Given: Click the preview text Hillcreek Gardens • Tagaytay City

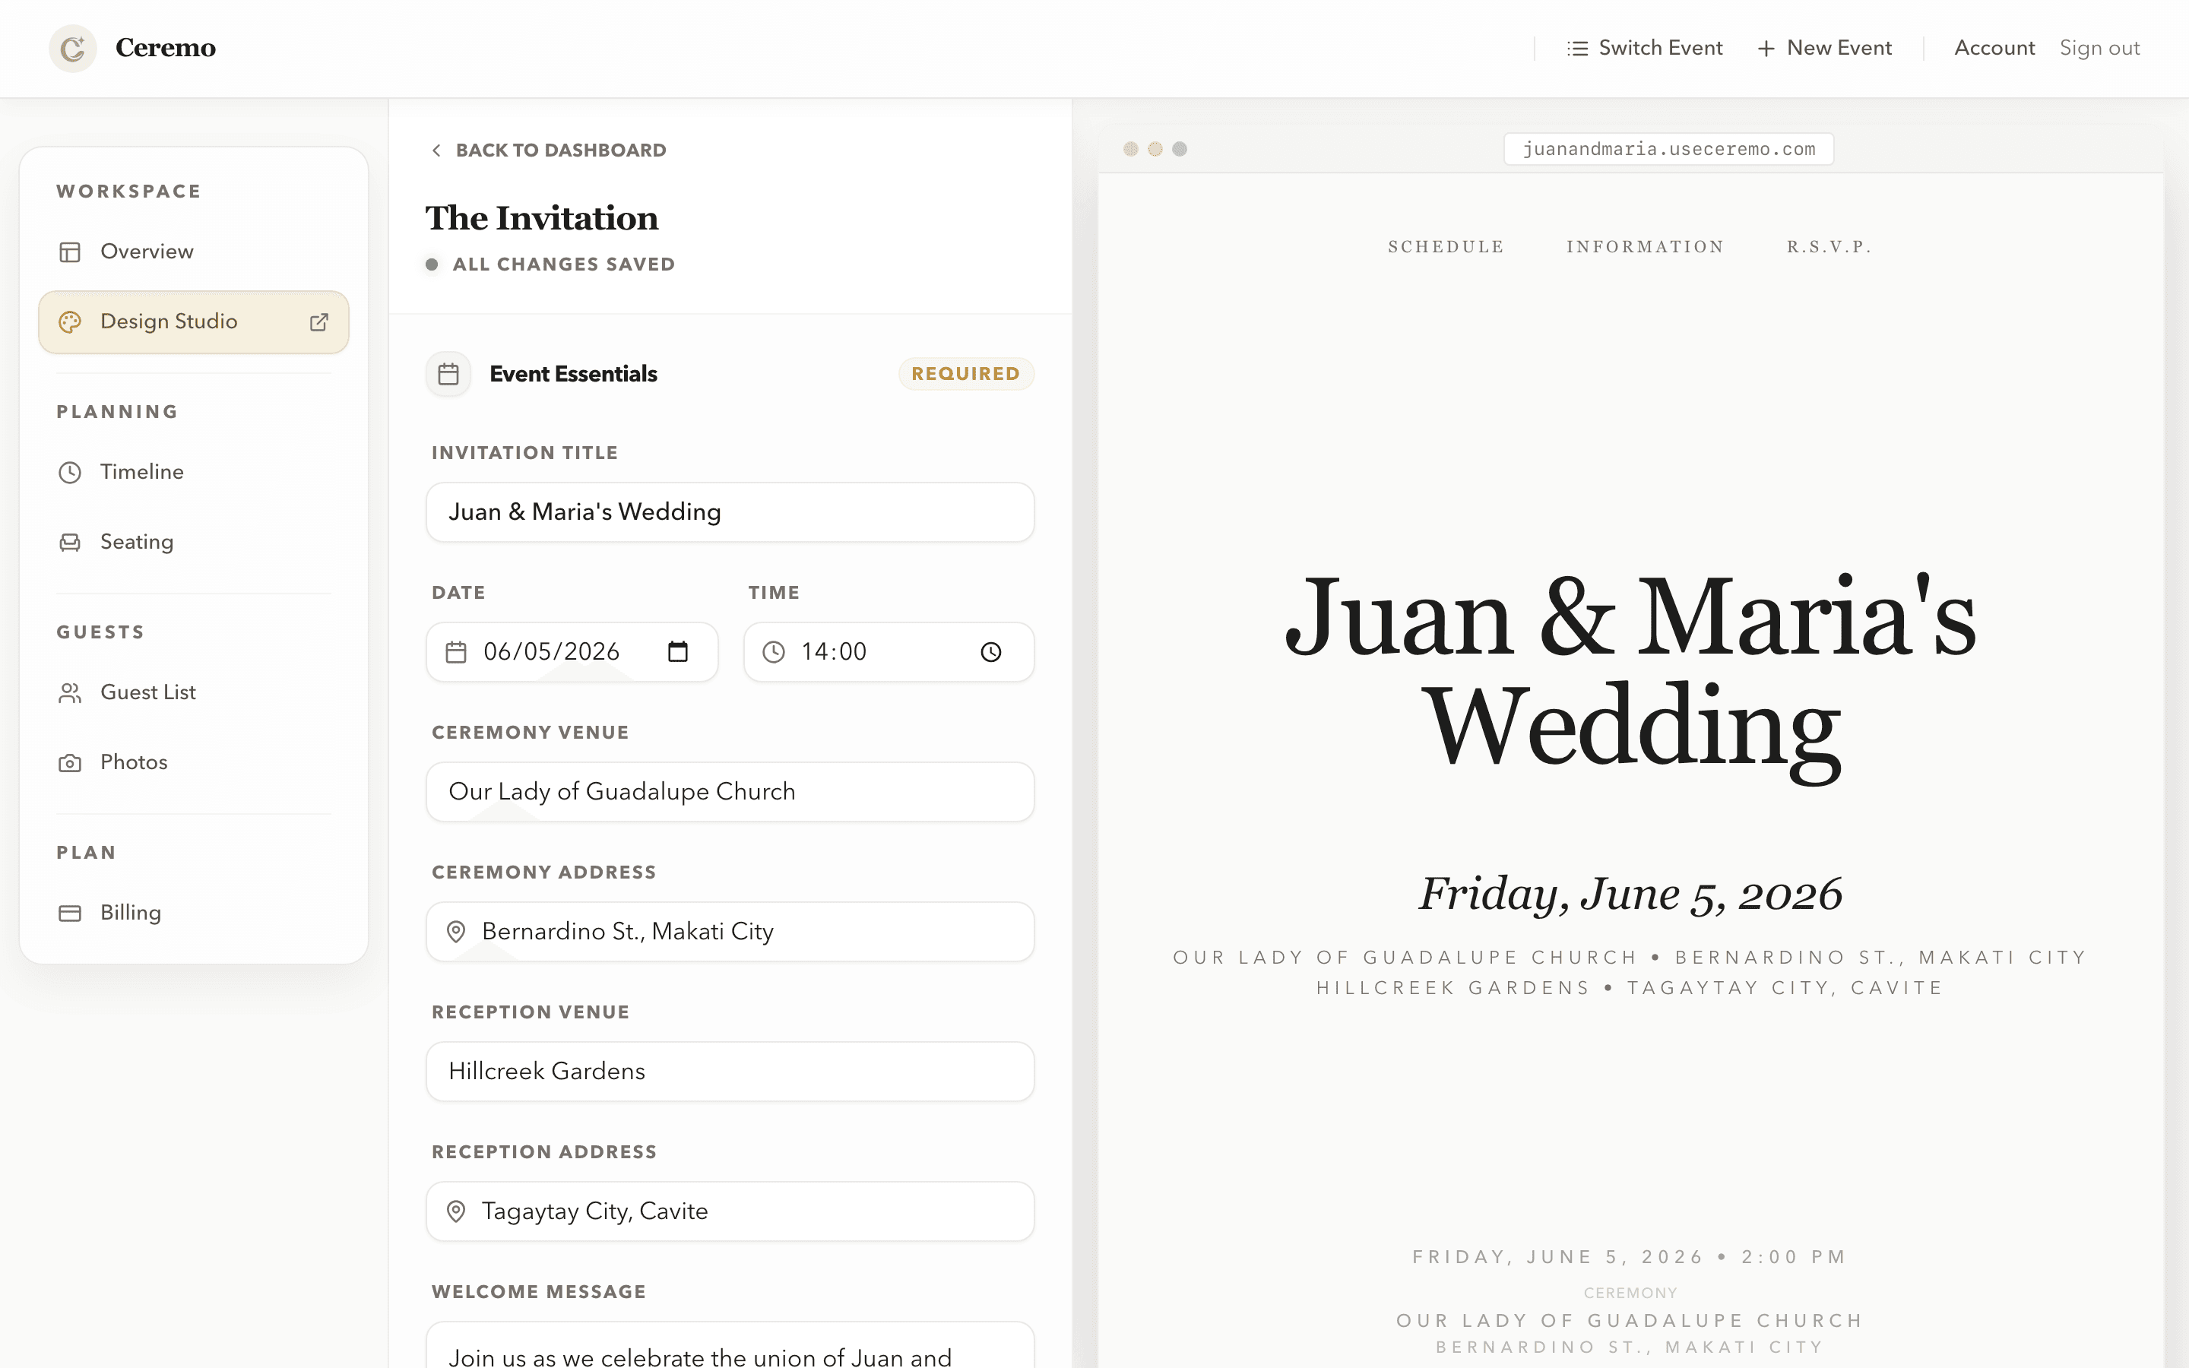Looking at the screenshot, I should (x=1630, y=988).
